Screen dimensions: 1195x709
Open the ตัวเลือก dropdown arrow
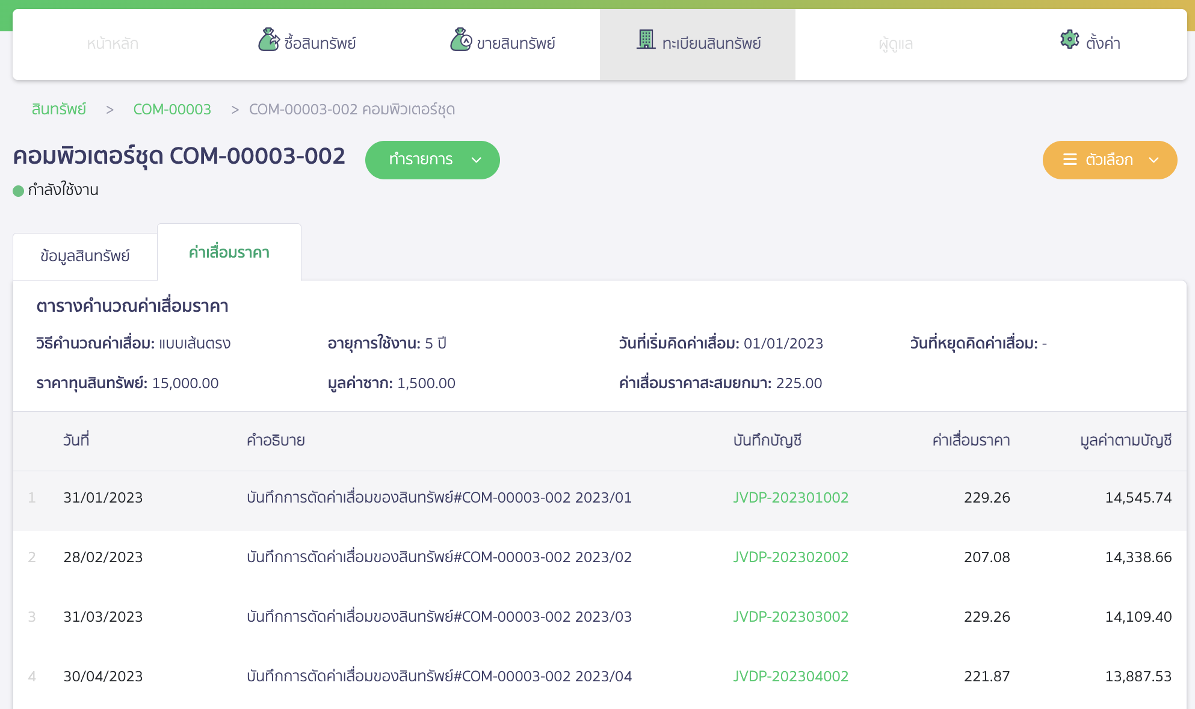(x=1153, y=160)
